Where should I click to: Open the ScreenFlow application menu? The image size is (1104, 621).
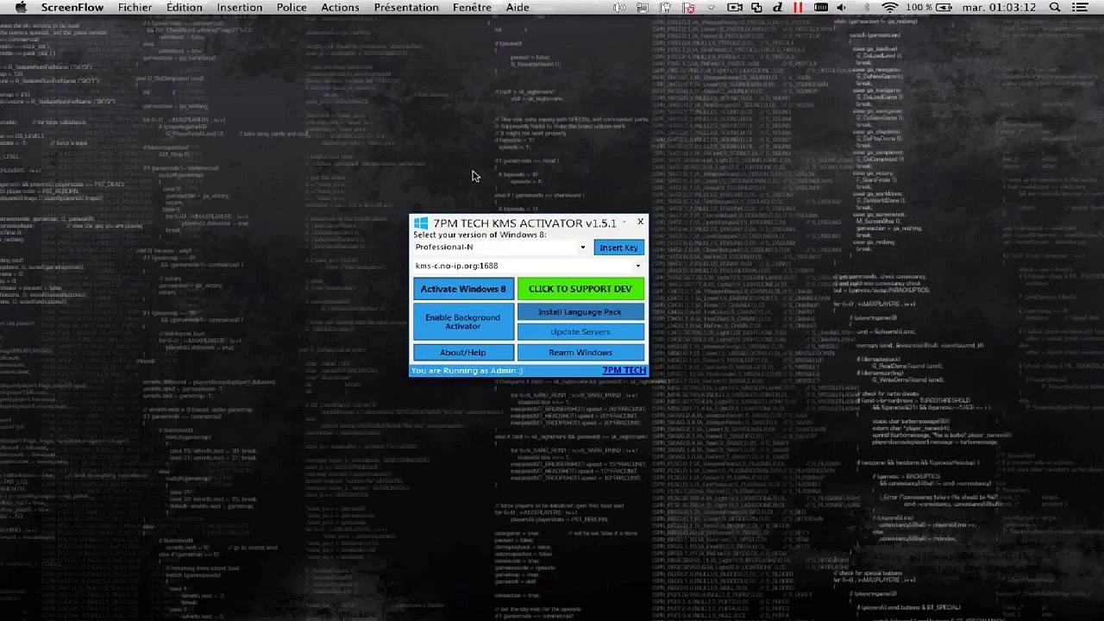[x=72, y=8]
